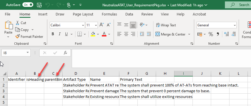The image size is (251, 106).
Task: Open the Font dialog launcher
Action: click(111, 44)
